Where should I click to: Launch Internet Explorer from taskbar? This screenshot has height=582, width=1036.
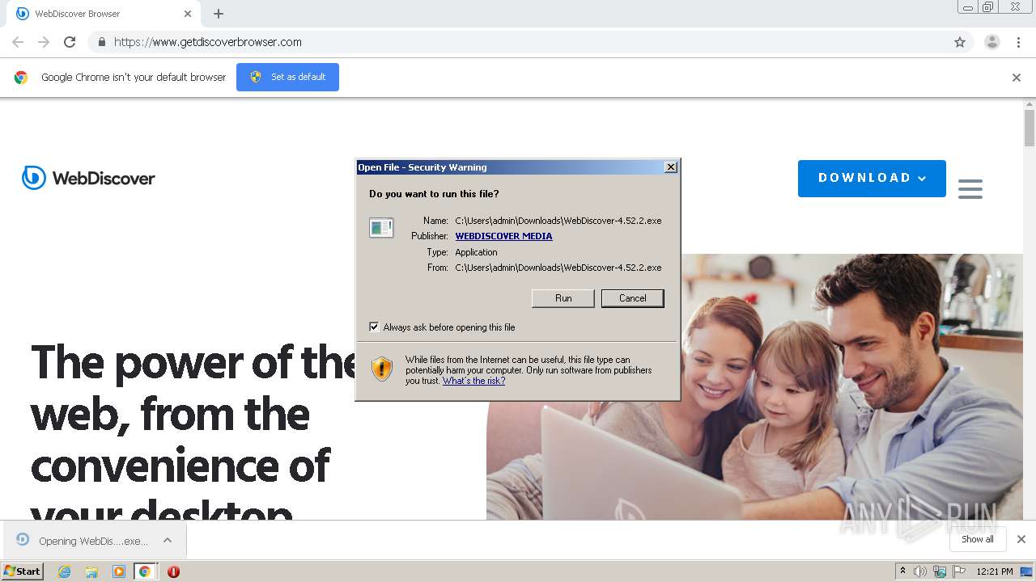click(x=65, y=571)
